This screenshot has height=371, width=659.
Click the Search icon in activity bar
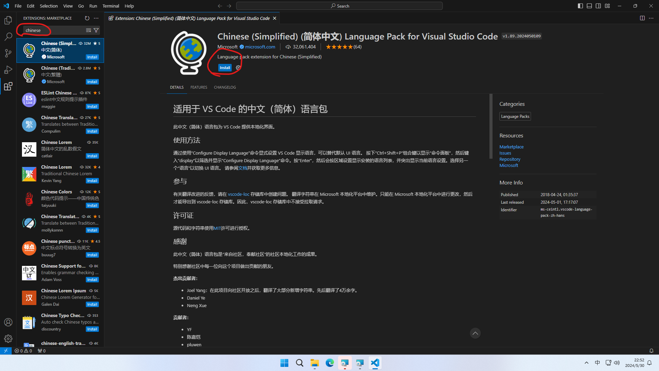click(8, 36)
